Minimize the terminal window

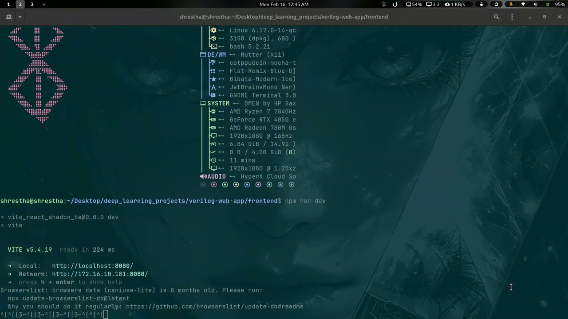(x=530, y=17)
